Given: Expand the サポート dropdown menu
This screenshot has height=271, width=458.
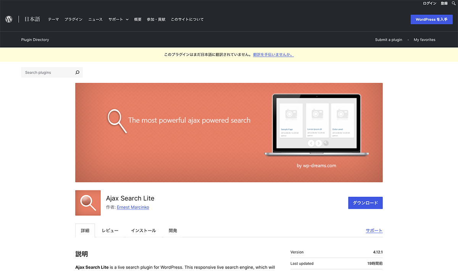Looking at the screenshot, I should pos(118,19).
